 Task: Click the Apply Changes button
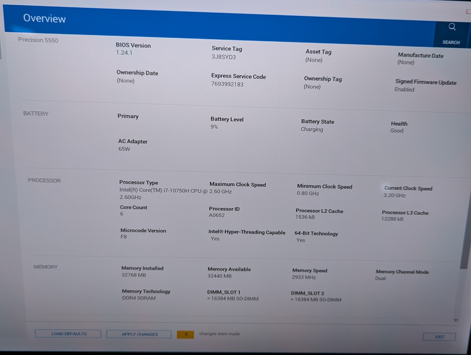[x=139, y=334]
